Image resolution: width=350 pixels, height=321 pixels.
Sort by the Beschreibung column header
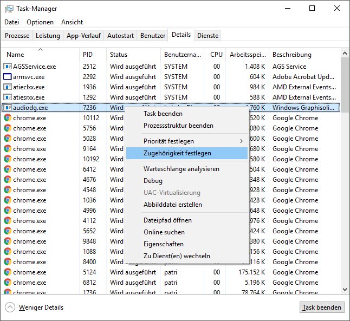[x=304, y=55]
